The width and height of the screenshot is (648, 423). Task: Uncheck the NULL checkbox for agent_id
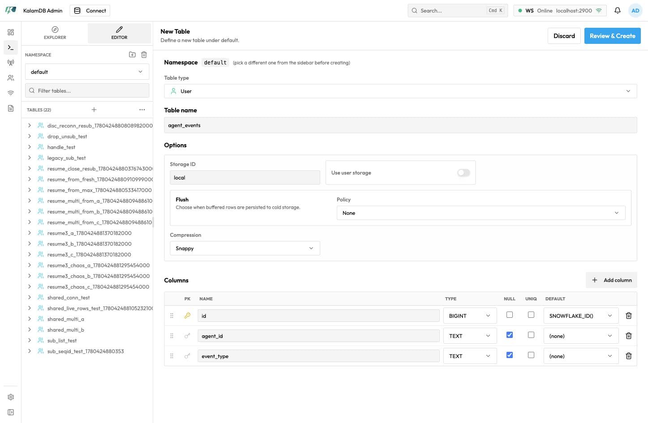(x=510, y=335)
